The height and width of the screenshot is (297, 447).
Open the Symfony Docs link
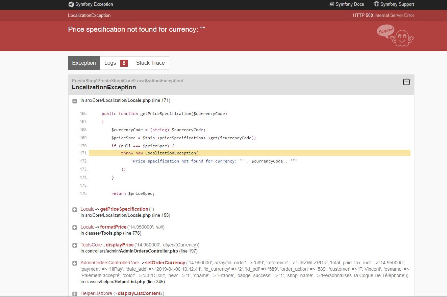point(347,4)
